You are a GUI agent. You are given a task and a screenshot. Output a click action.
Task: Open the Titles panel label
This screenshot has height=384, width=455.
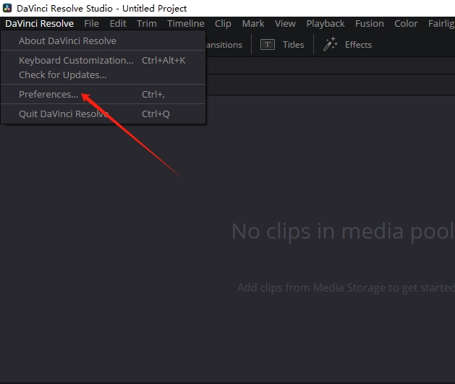pyautogui.click(x=294, y=45)
